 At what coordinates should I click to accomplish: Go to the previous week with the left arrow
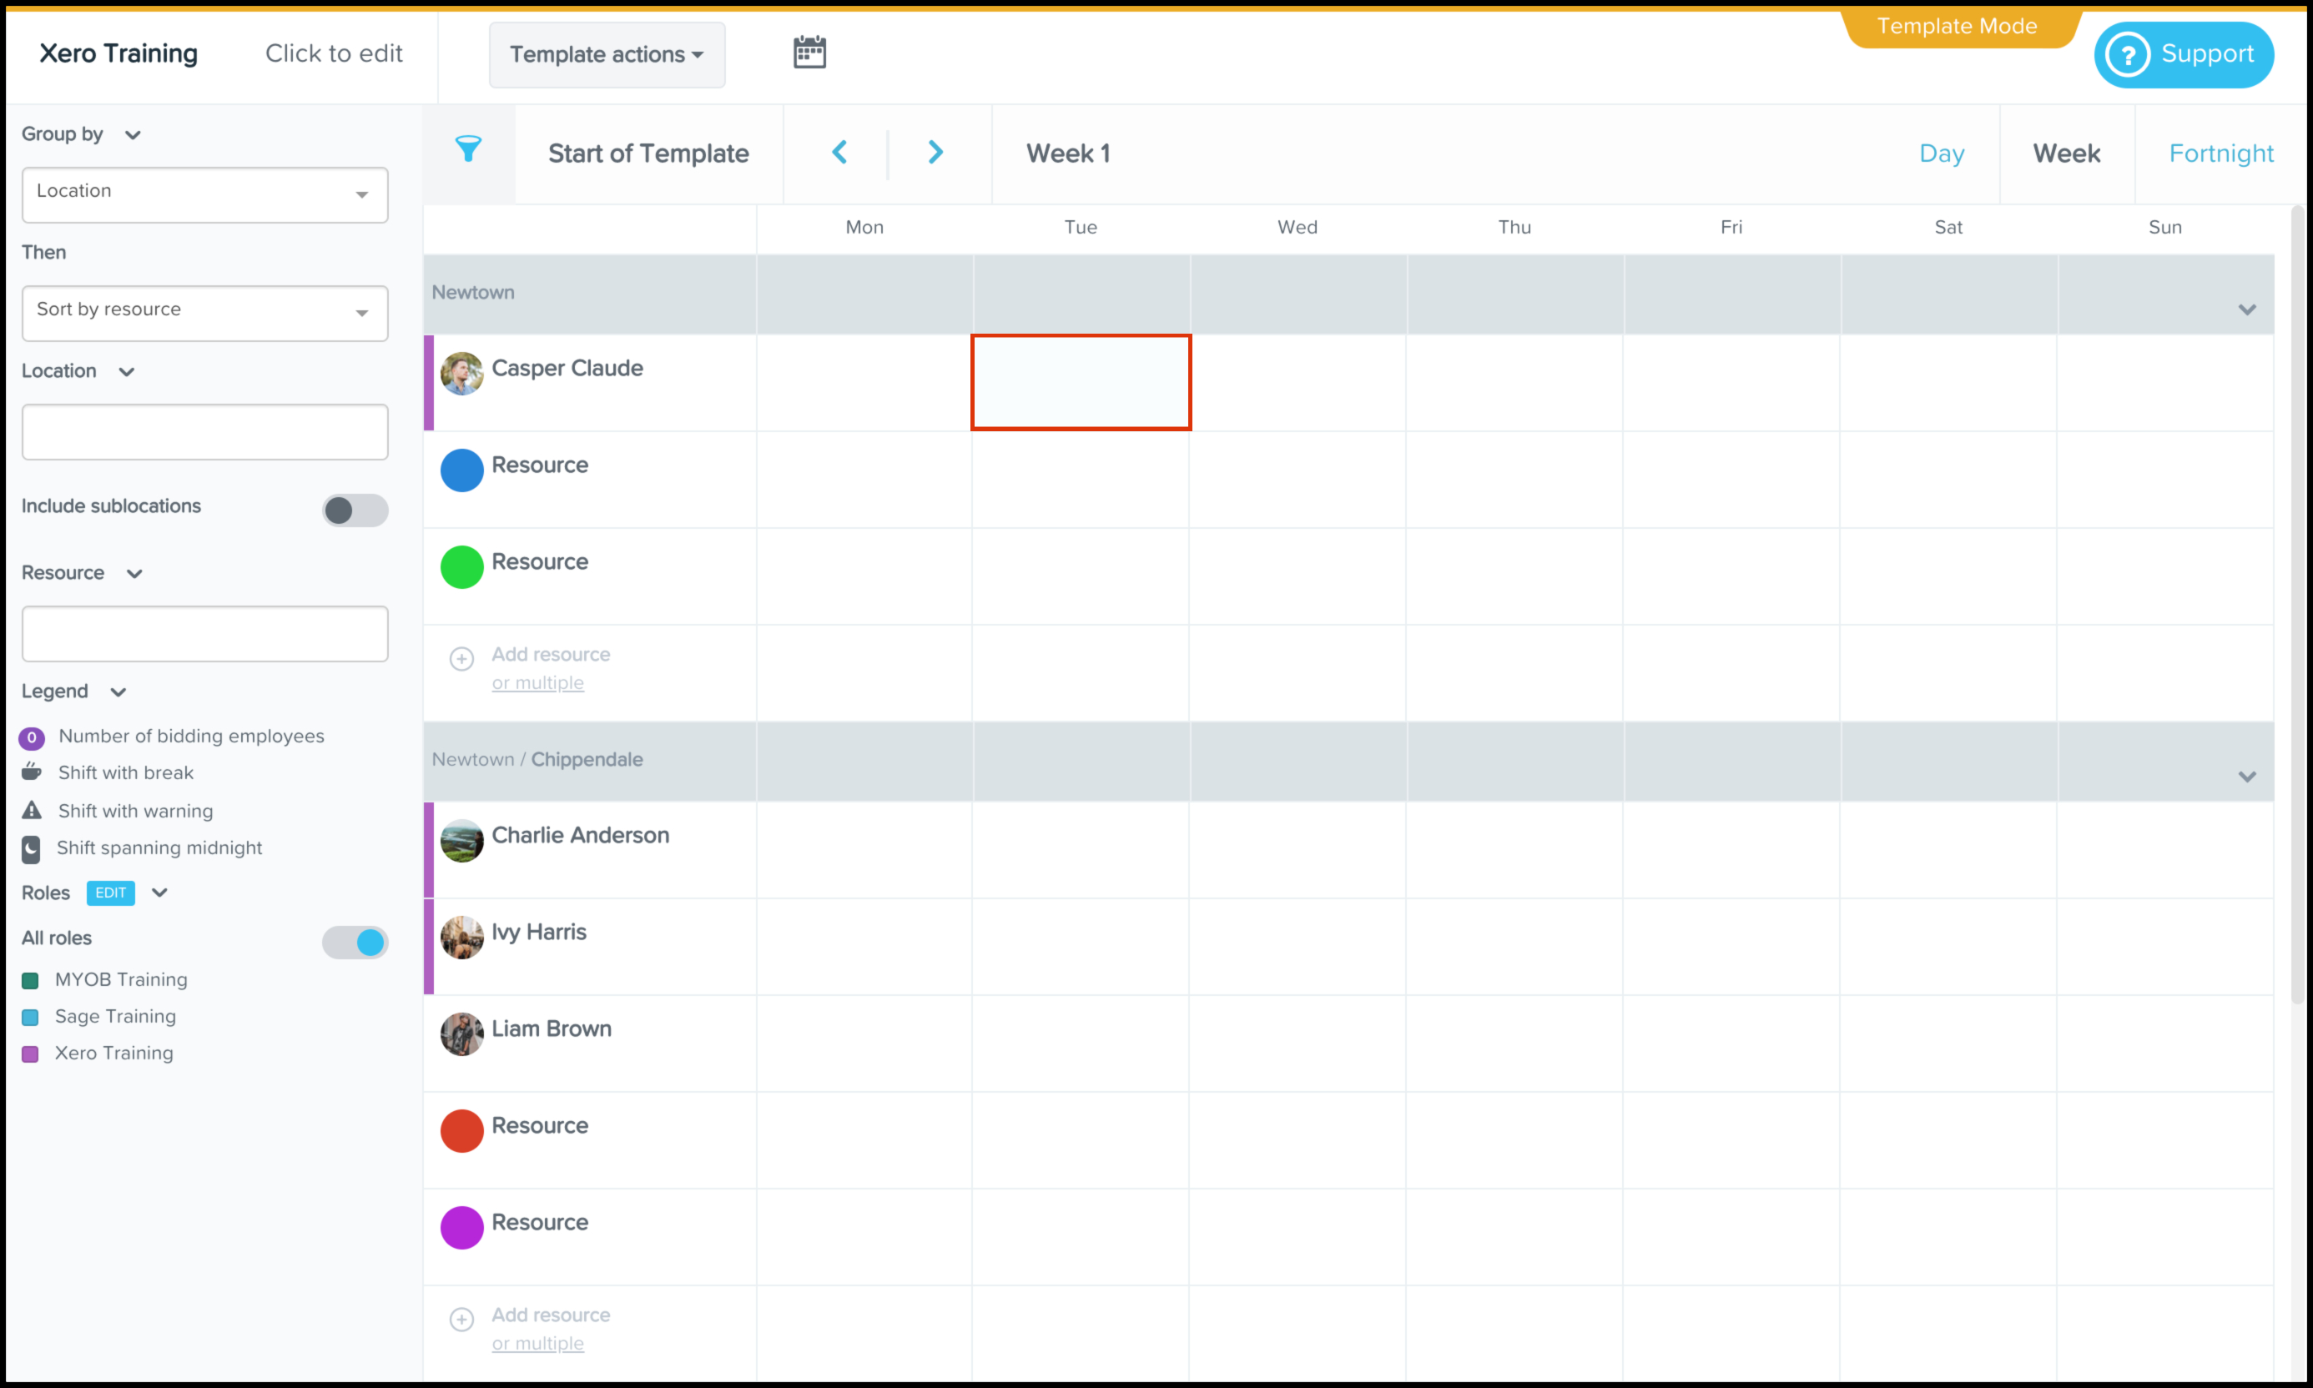click(x=839, y=153)
